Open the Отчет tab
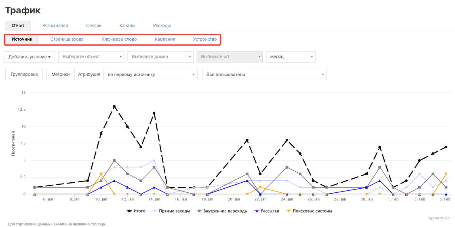This screenshot has width=455, height=227. 18,25
